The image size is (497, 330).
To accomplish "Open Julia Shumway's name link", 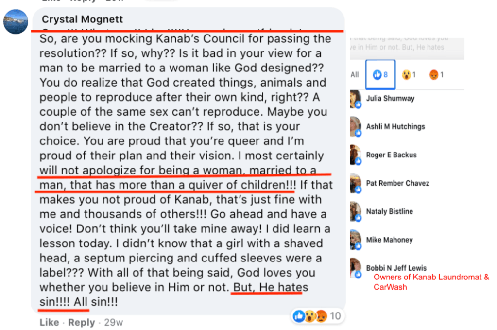I will point(390,99).
